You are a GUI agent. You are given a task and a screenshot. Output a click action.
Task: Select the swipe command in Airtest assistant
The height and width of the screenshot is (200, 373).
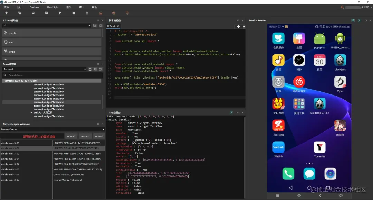coord(52,52)
